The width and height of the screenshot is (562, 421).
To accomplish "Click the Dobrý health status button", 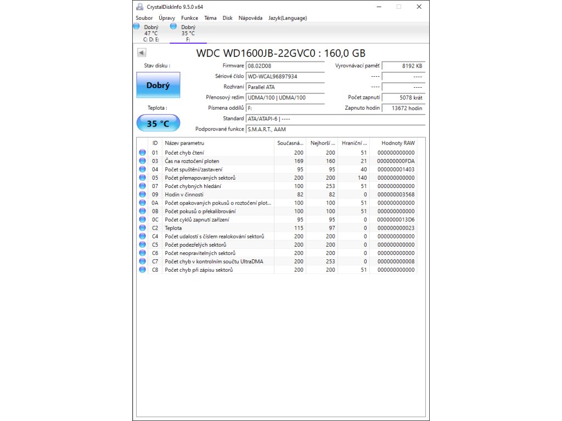I will [x=158, y=86].
